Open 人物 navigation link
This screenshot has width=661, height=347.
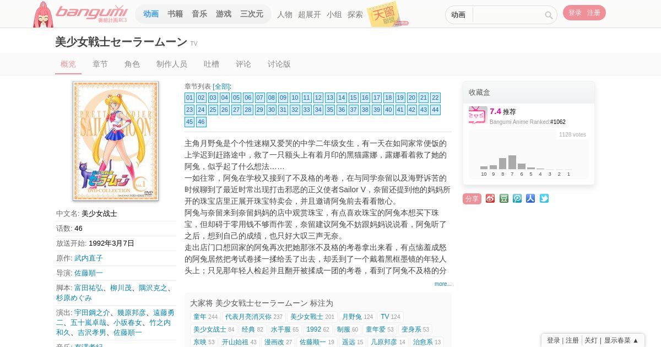click(x=285, y=14)
